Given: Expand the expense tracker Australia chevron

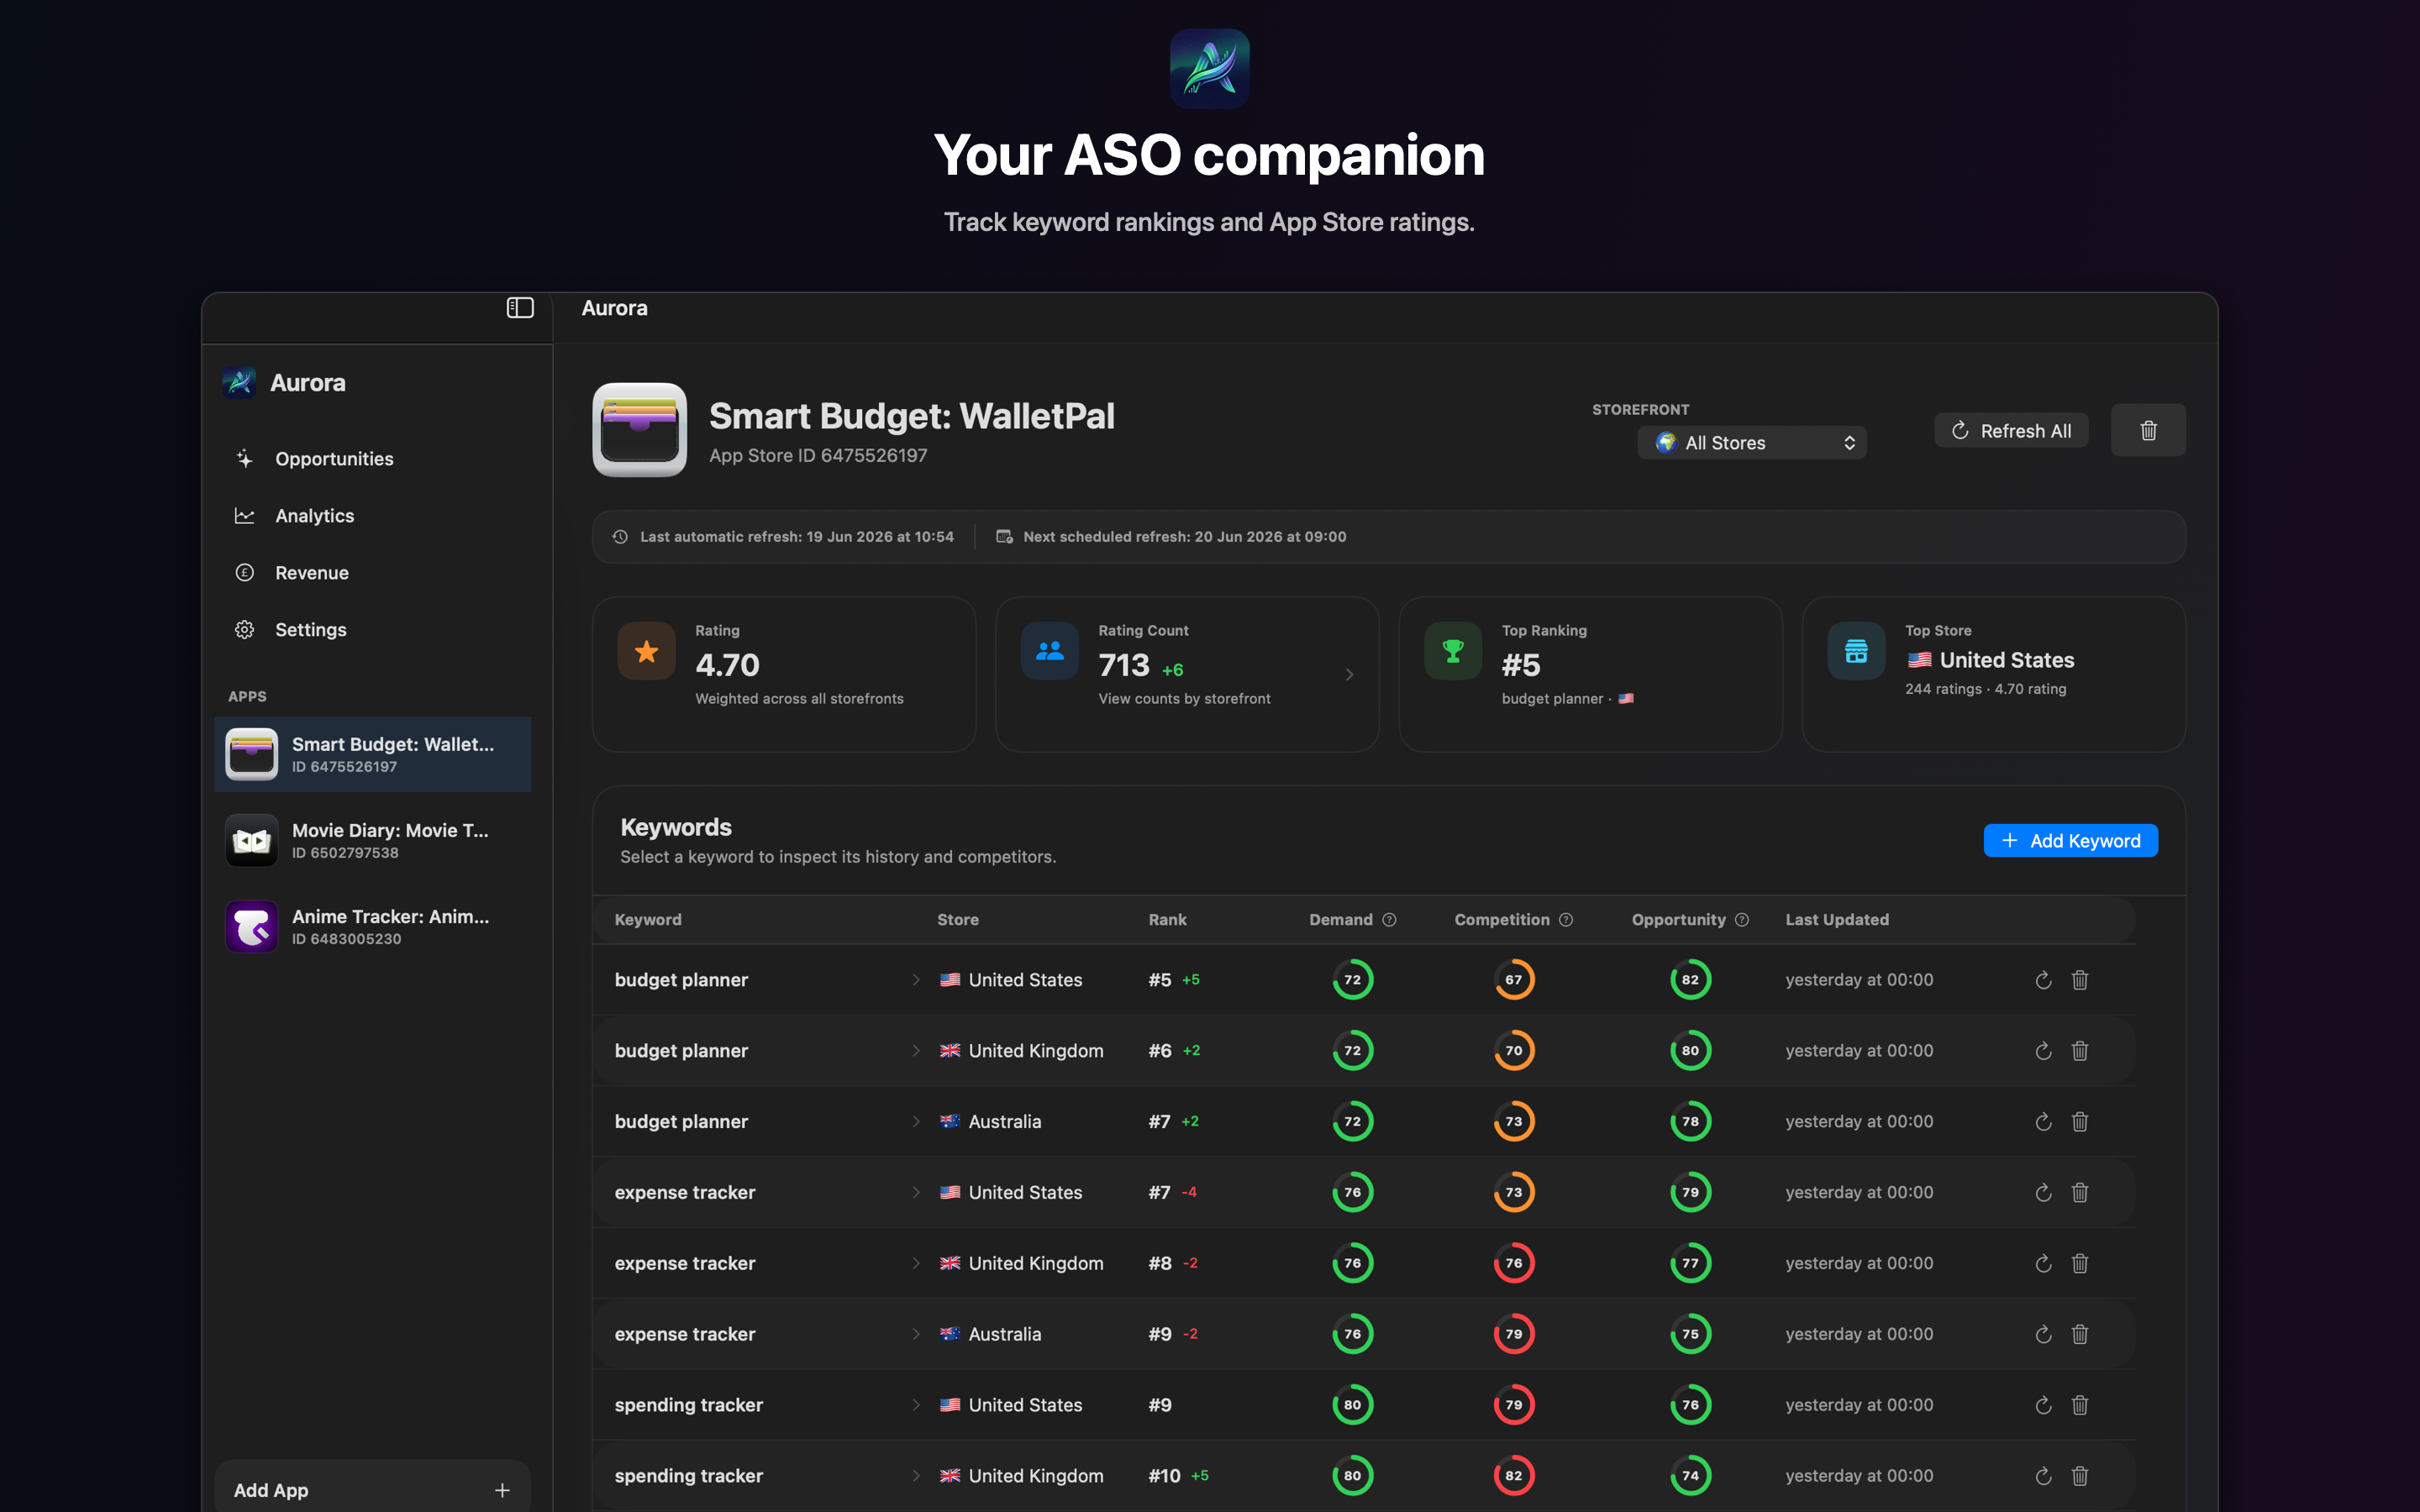Looking at the screenshot, I should pyautogui.click(x=915, y=1335).
